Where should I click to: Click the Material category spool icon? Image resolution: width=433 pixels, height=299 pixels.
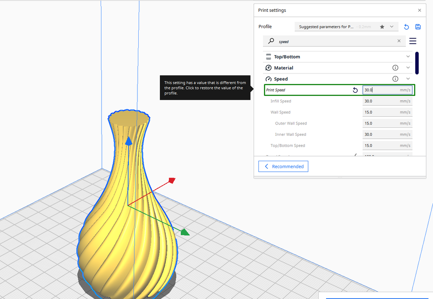coord(269,67)
